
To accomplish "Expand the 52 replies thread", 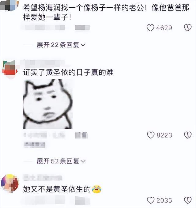I will click(x=61, y=161).
